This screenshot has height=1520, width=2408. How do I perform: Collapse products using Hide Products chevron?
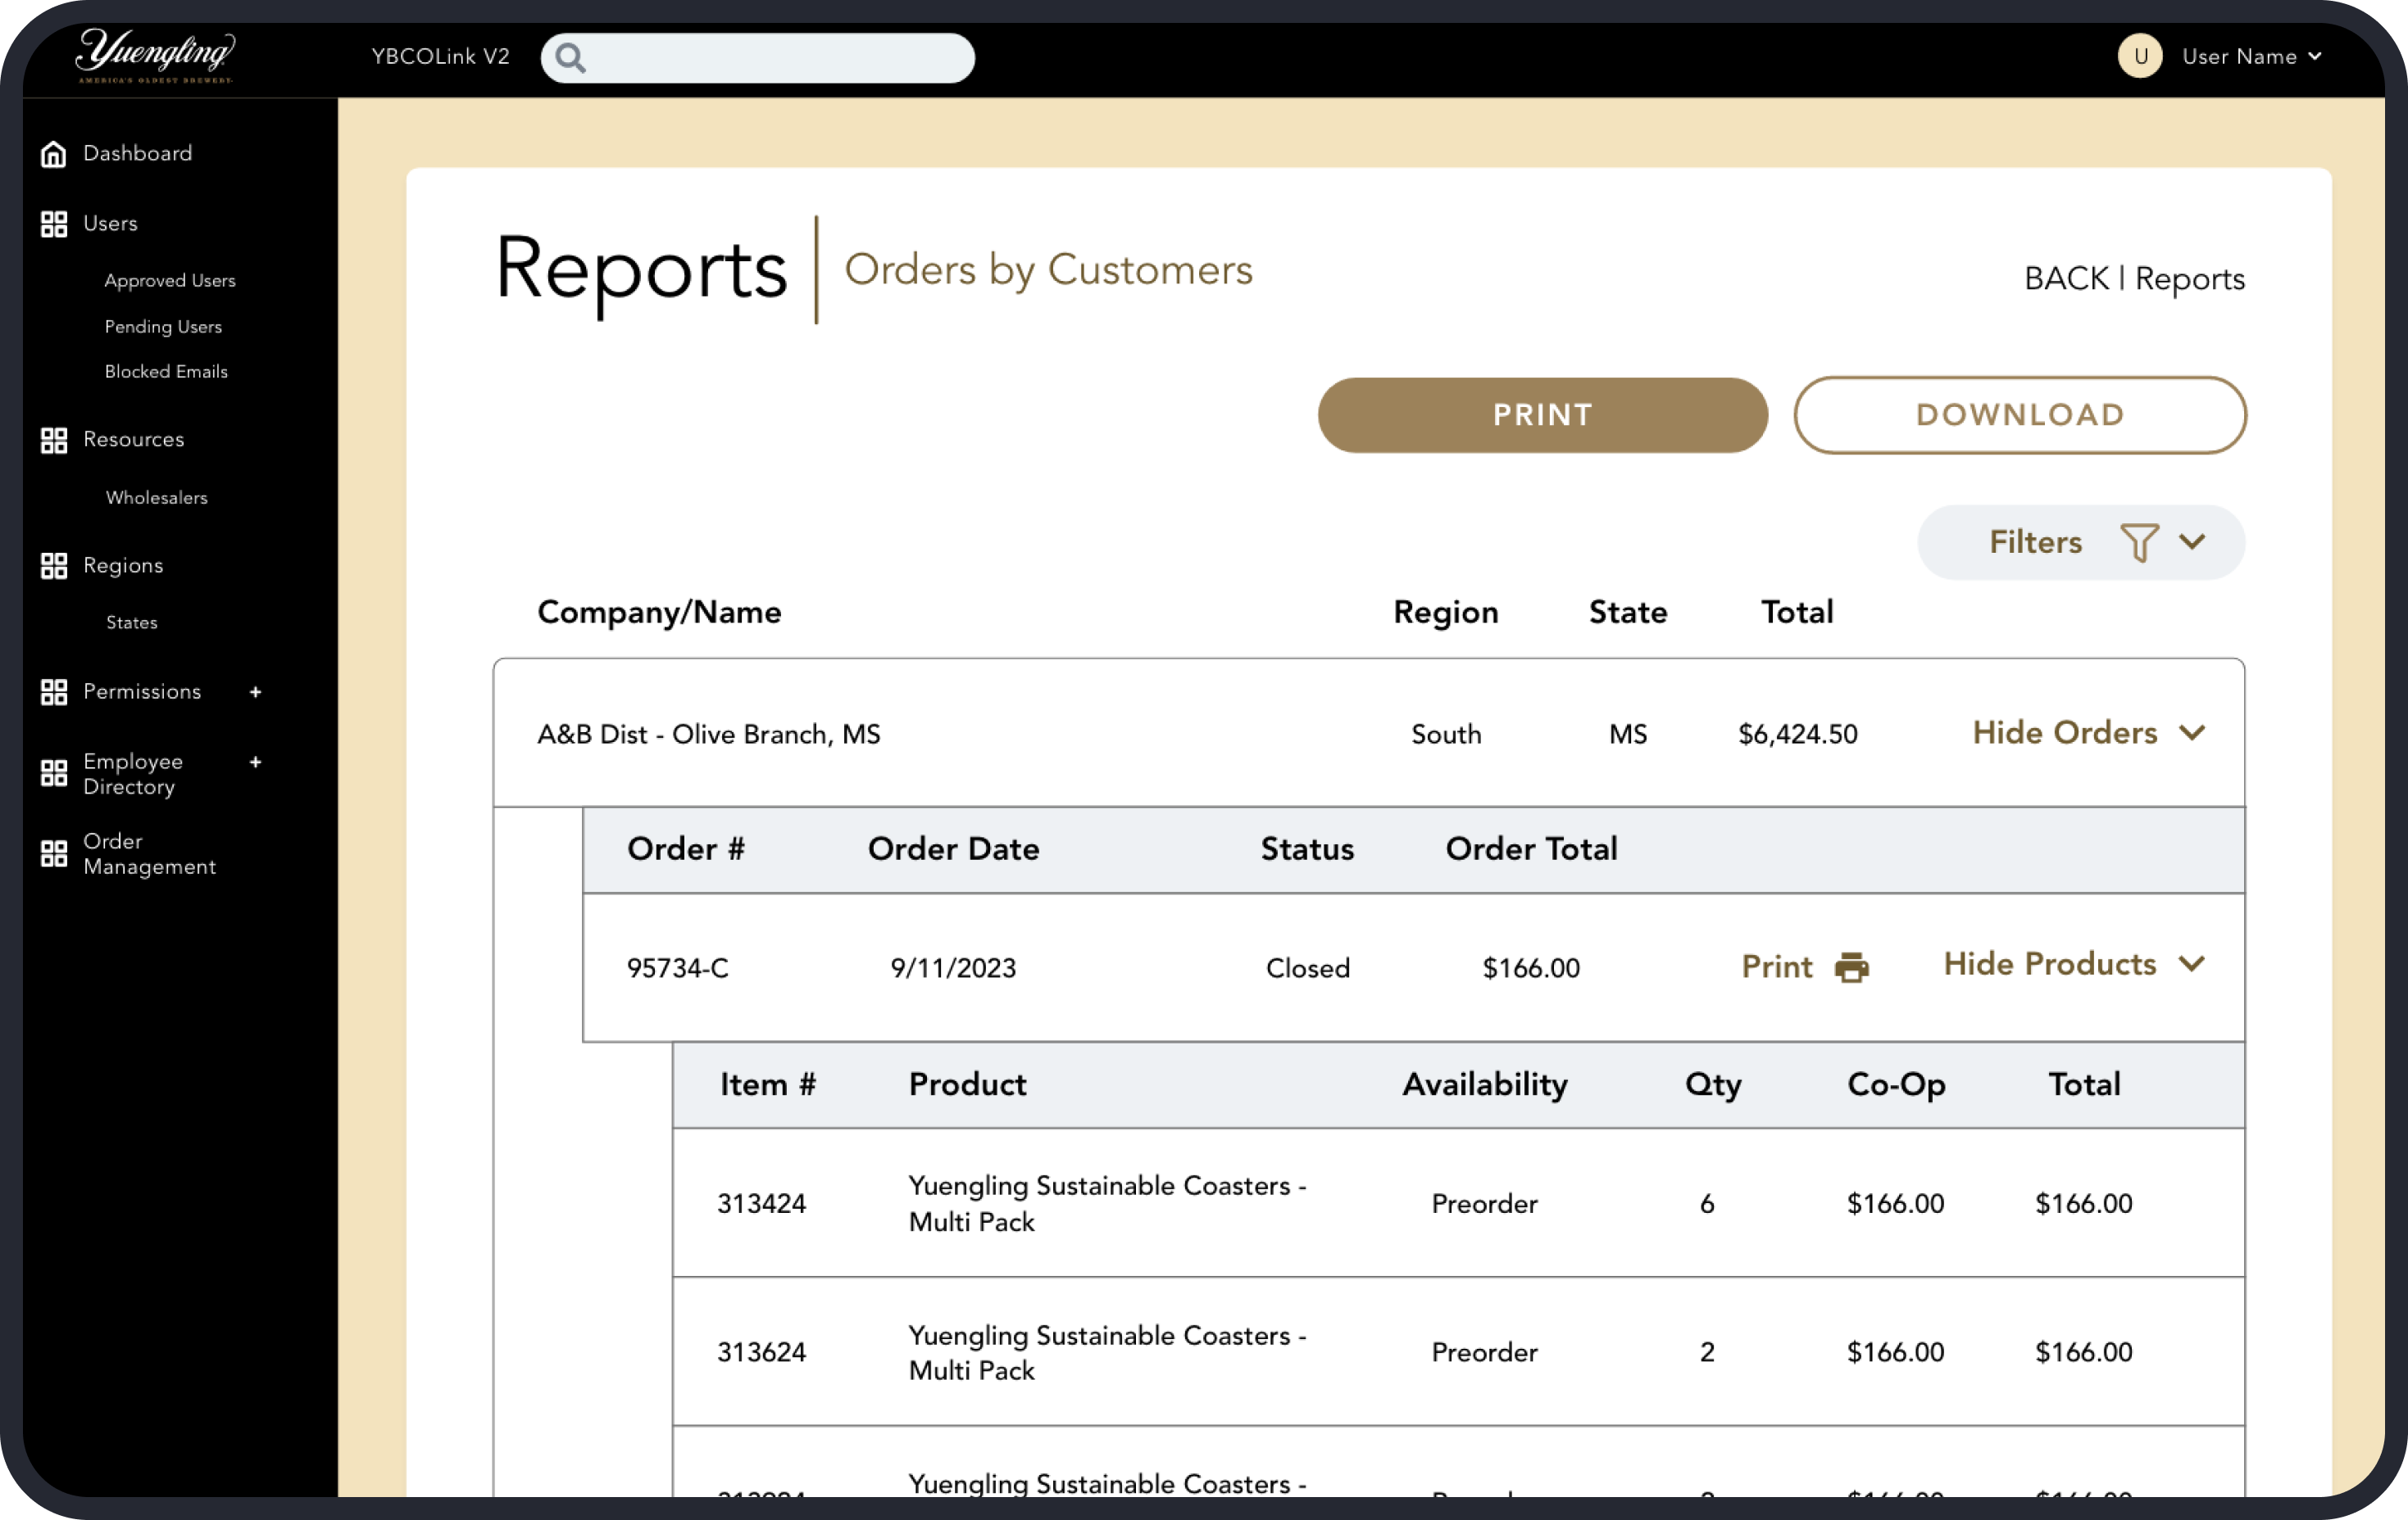(x=2192, y=965)
